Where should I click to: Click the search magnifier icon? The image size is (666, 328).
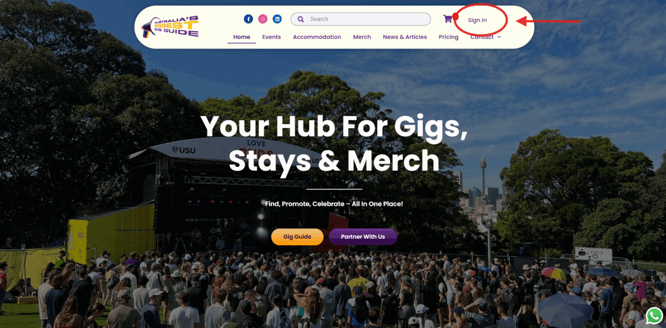tap(300, 19)
